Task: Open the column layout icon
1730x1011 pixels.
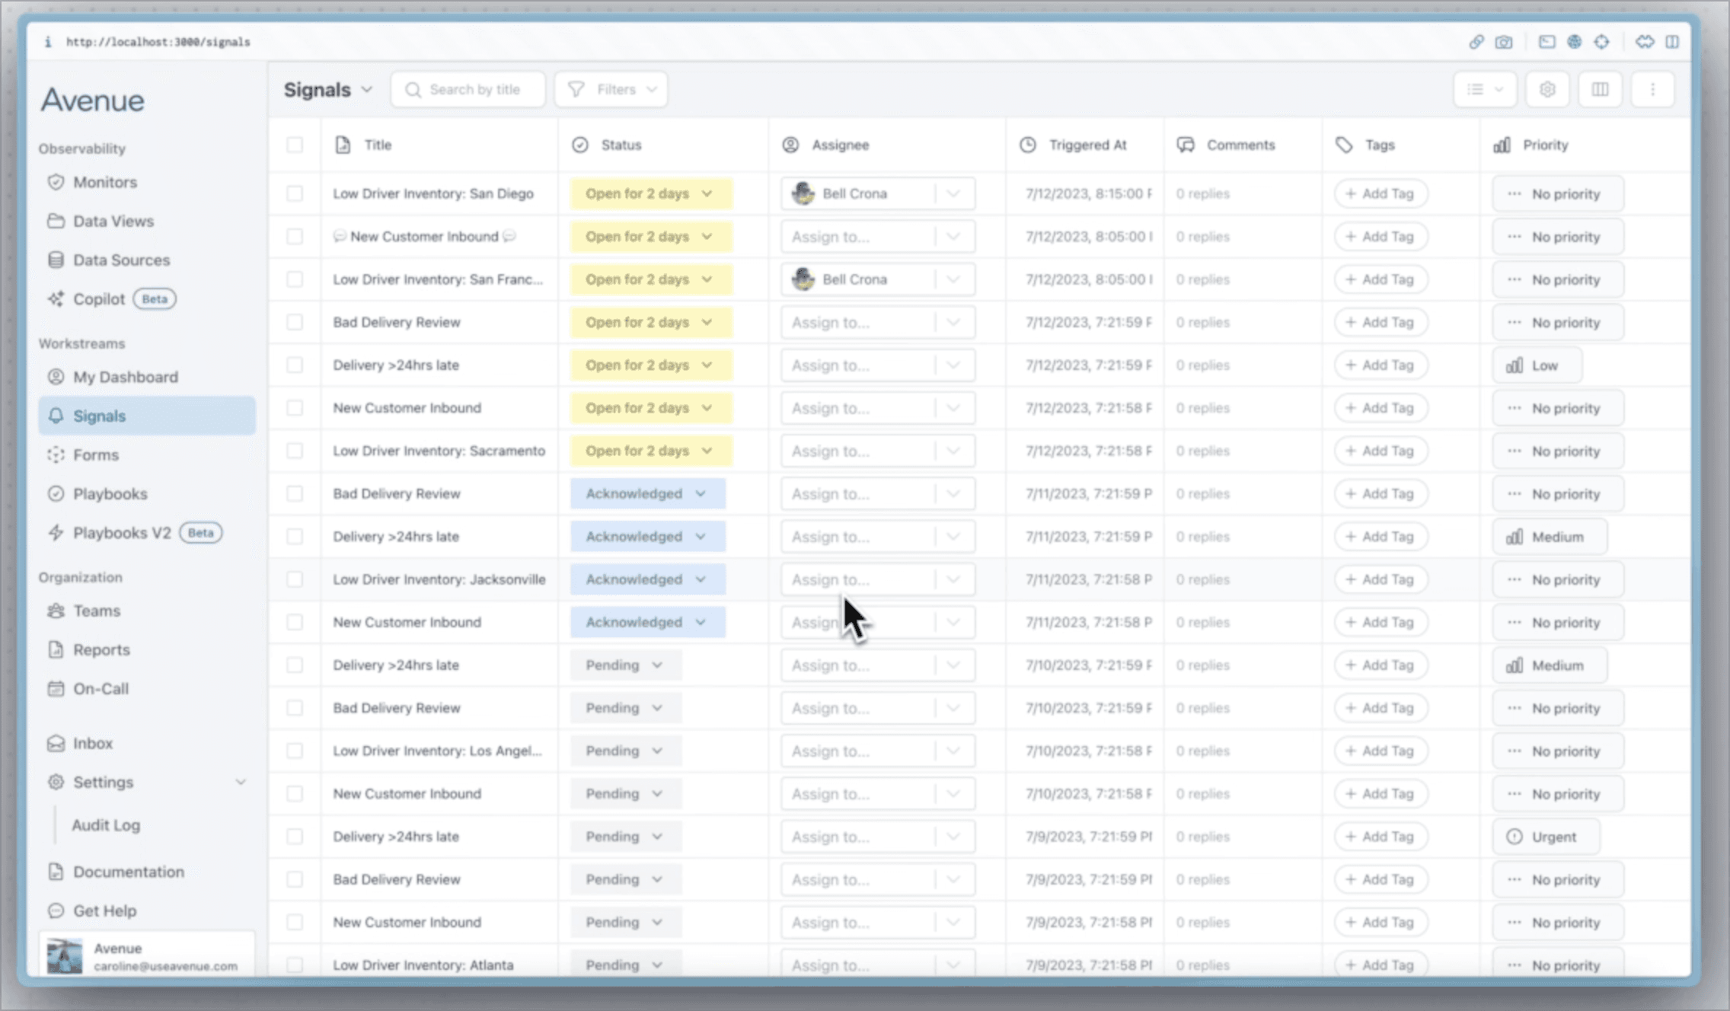Action: 1600,90
